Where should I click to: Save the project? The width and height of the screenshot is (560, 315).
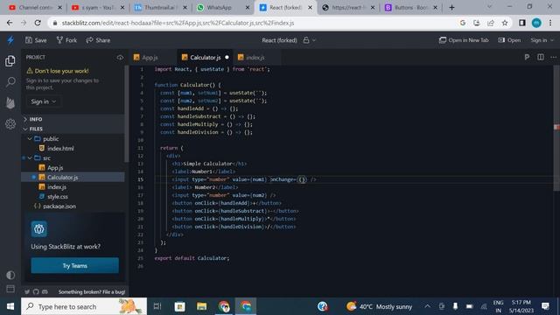click(x=36, y=40)
